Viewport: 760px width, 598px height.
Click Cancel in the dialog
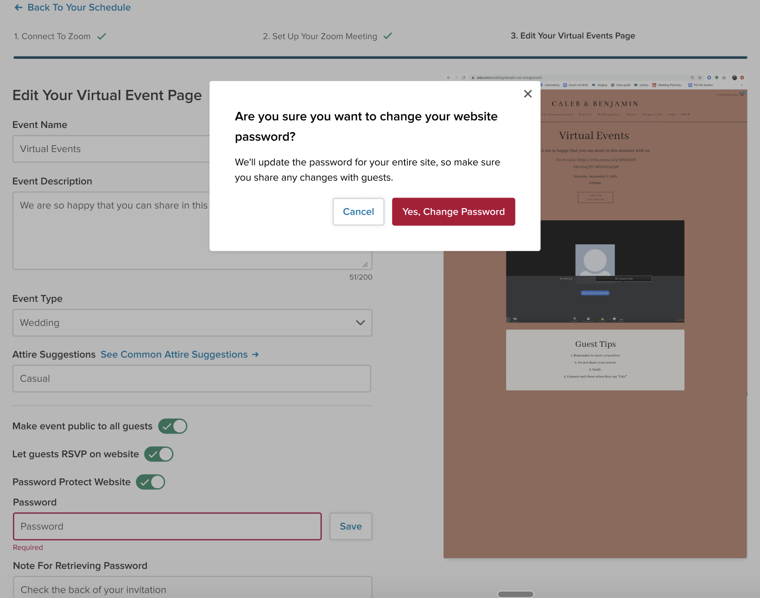pos(358,212)
